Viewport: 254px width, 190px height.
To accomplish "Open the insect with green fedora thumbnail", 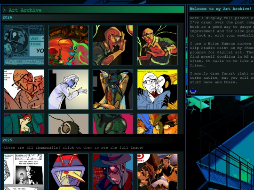I will (x=113, y=90).
